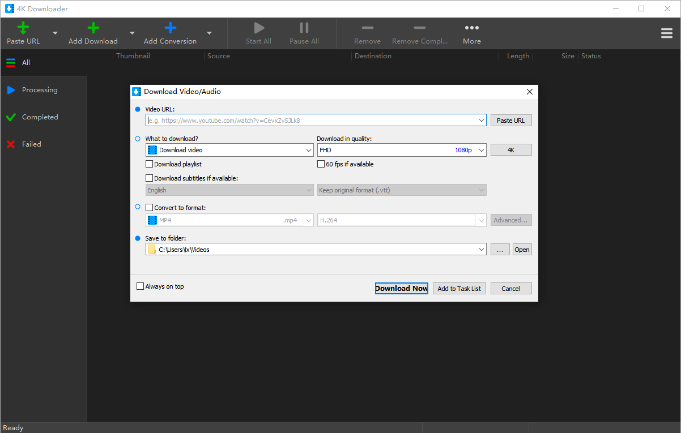Open the Add Download dropdown arrow
The height and width of the screenshot is (433, 681).
tap(132, 33)
